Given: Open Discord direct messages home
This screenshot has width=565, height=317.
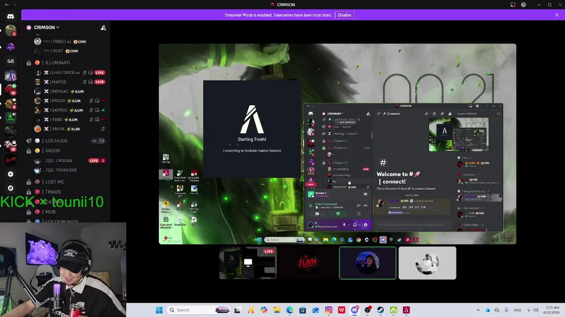Looking at the screenshot, I should click(x=11, y=16).
